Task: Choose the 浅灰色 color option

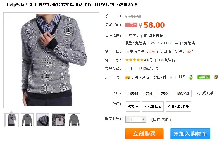Action: pos(133,107)
